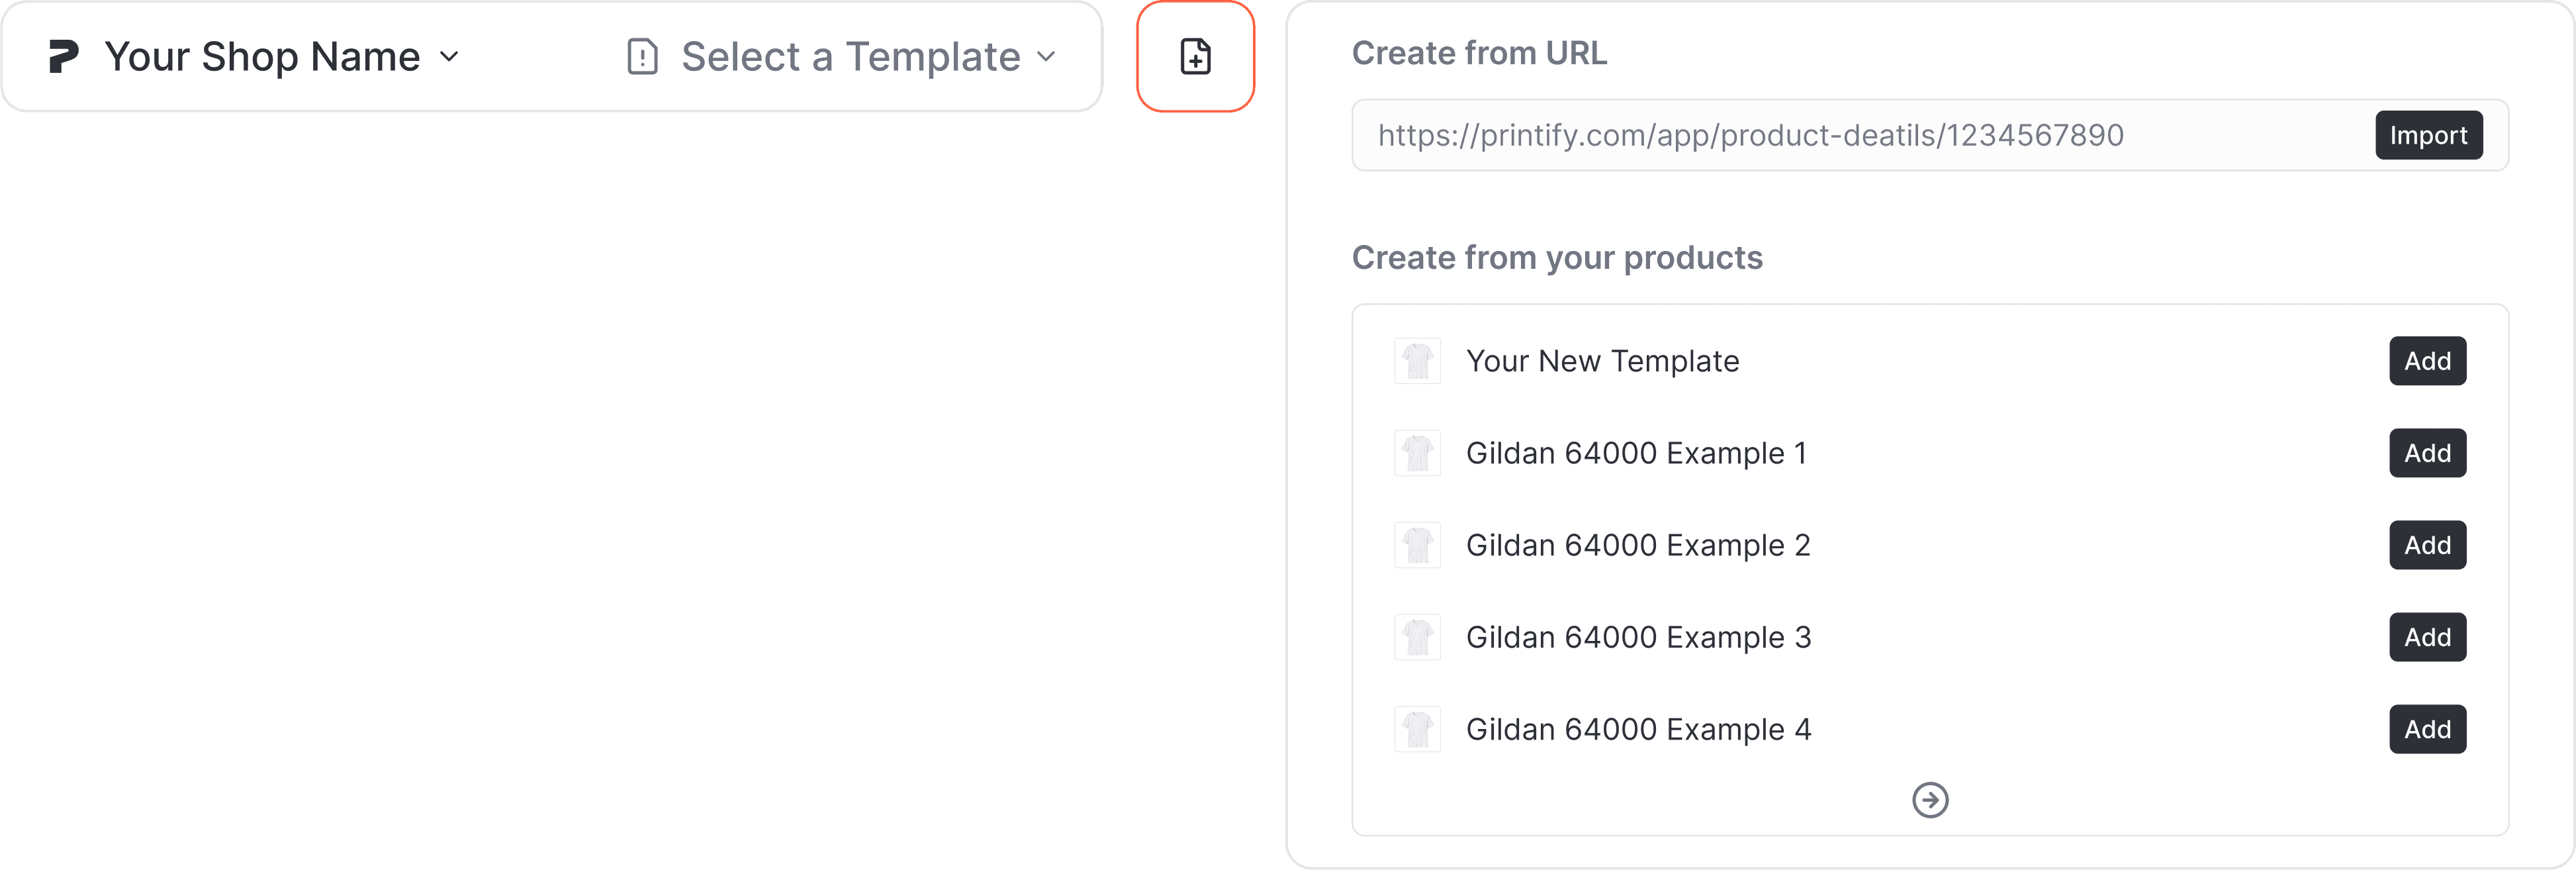This screenshot has width=2576, height=870.
Task: Add Gildan 64000 Example 3
Action: [2427, 637]
